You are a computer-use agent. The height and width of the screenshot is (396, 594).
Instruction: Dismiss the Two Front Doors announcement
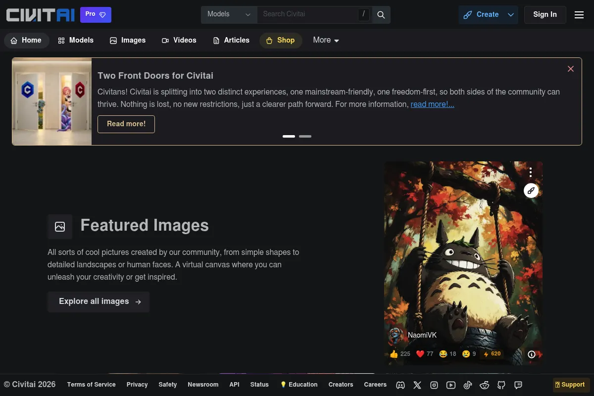(x=571, y=69)
